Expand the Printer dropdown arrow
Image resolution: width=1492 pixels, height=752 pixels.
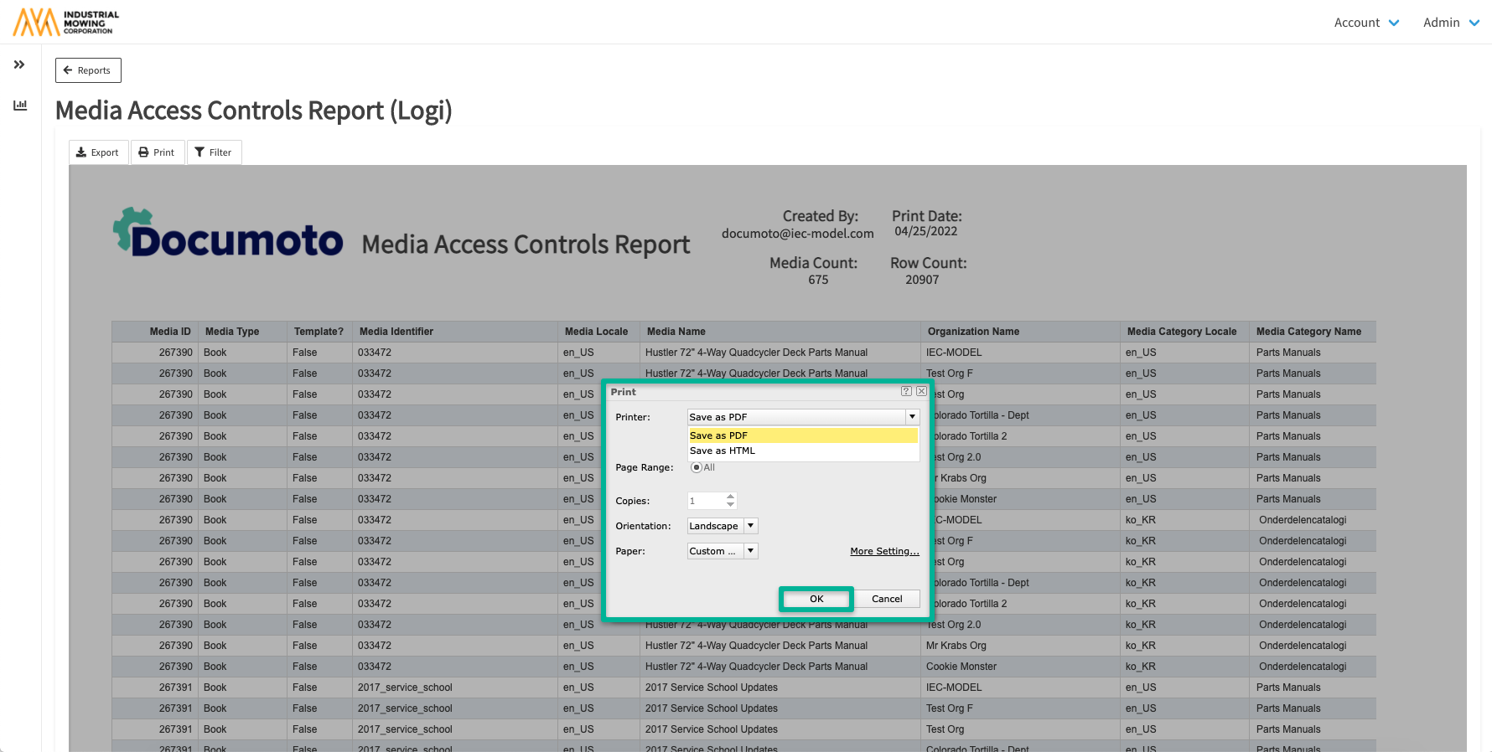tap(912, 417)
